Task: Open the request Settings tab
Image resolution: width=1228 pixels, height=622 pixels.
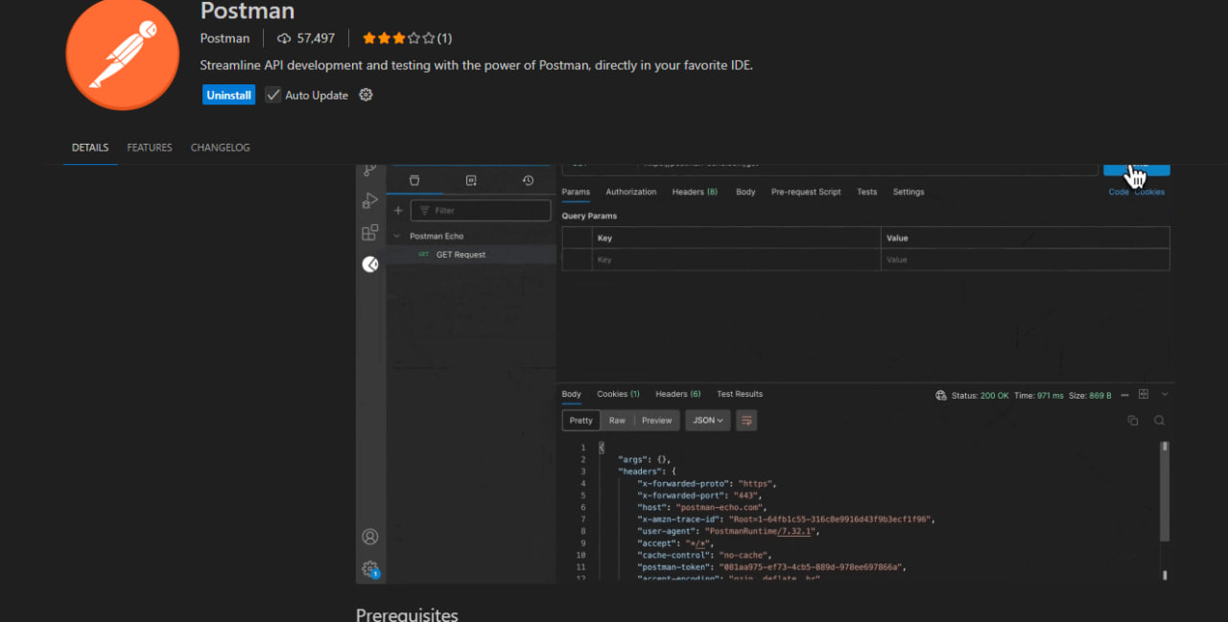Action: pyautogui.click(x=909, y=192)
